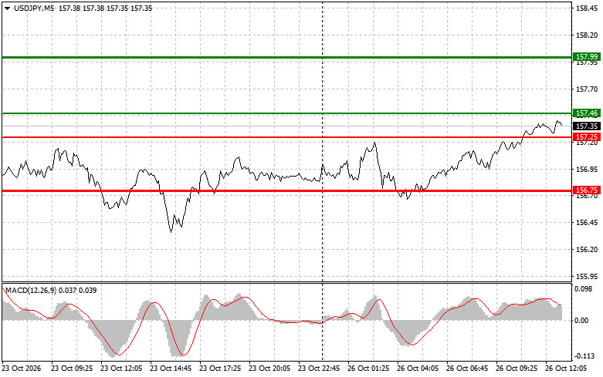
Task: Select the 158.20 price axis value
Action: (x=587, y=35)
